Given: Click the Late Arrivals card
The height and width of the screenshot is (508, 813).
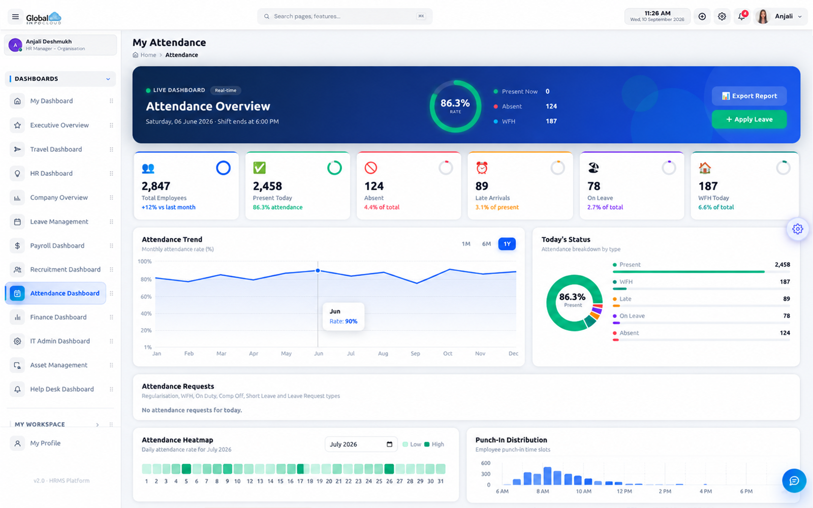Looking at the screenshot, I should pos(520,186).
